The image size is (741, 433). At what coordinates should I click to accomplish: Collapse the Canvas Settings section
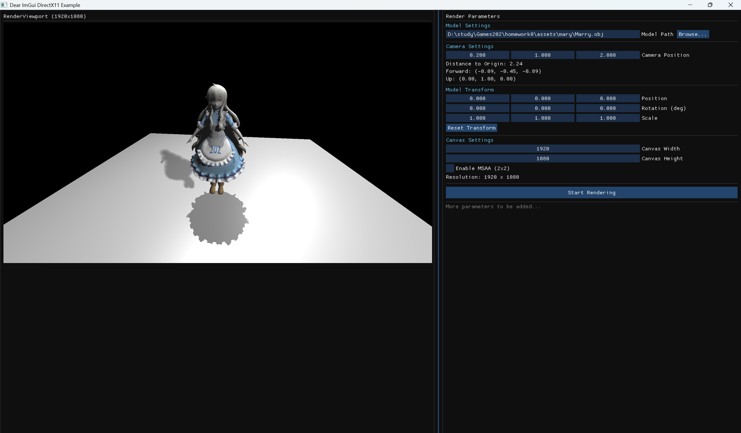[470, 140]
